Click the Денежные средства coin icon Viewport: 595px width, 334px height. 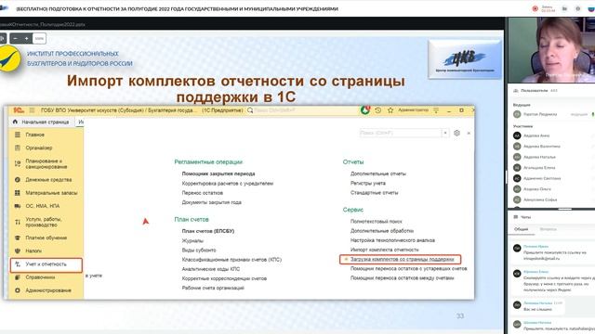(x=18, y=179)
